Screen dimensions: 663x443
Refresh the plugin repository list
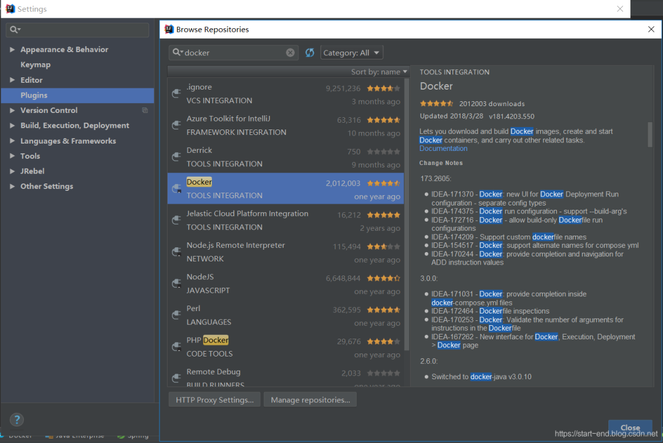coord(309,53)
